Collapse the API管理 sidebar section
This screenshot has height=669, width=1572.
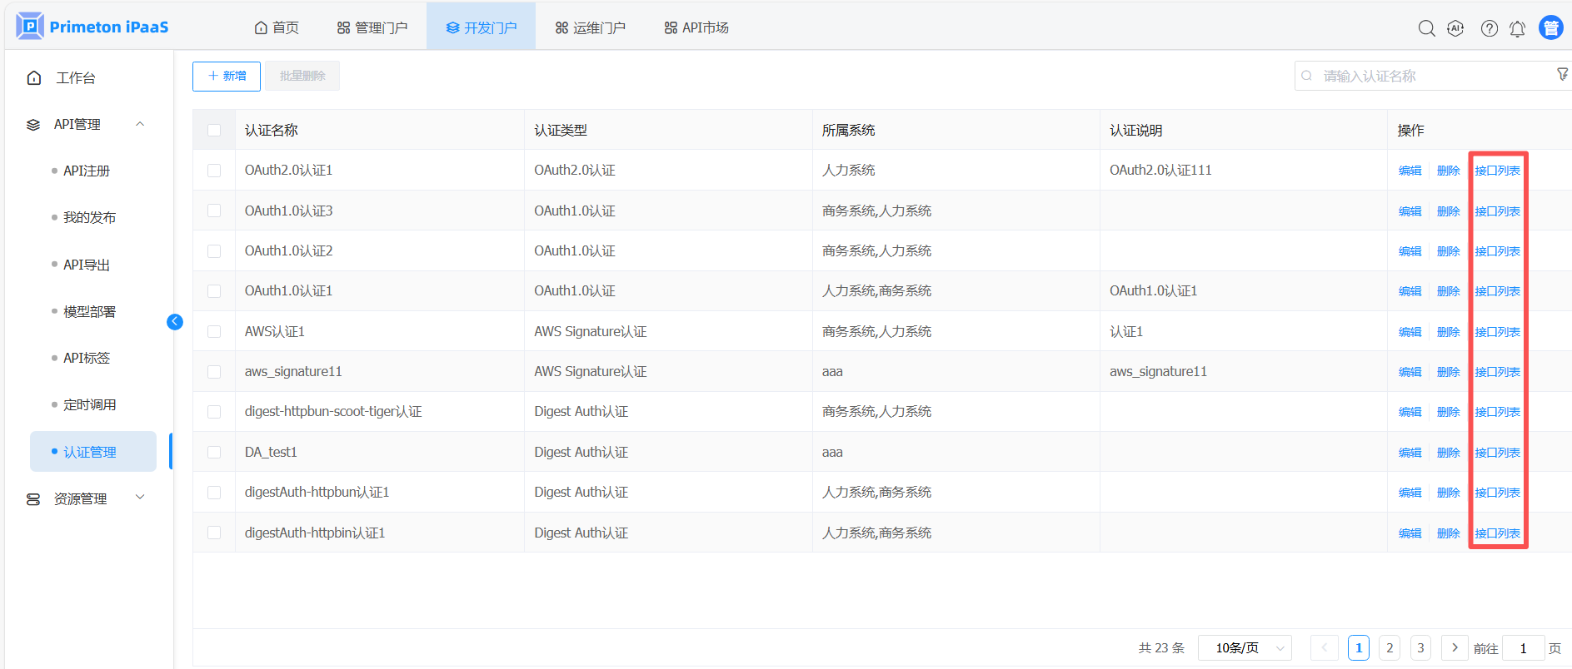[x=140, y=124]
